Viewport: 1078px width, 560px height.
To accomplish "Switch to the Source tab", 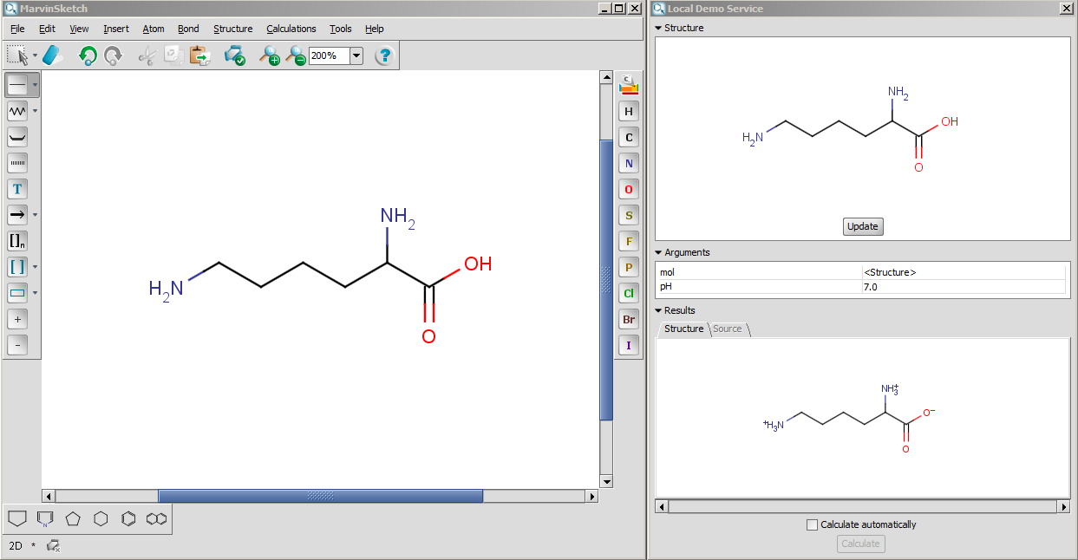I will pyautogui.click(x=728, y=329).
